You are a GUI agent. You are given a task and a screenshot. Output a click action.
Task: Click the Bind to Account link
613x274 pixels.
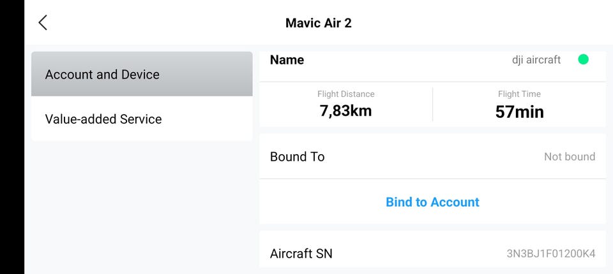432,202
